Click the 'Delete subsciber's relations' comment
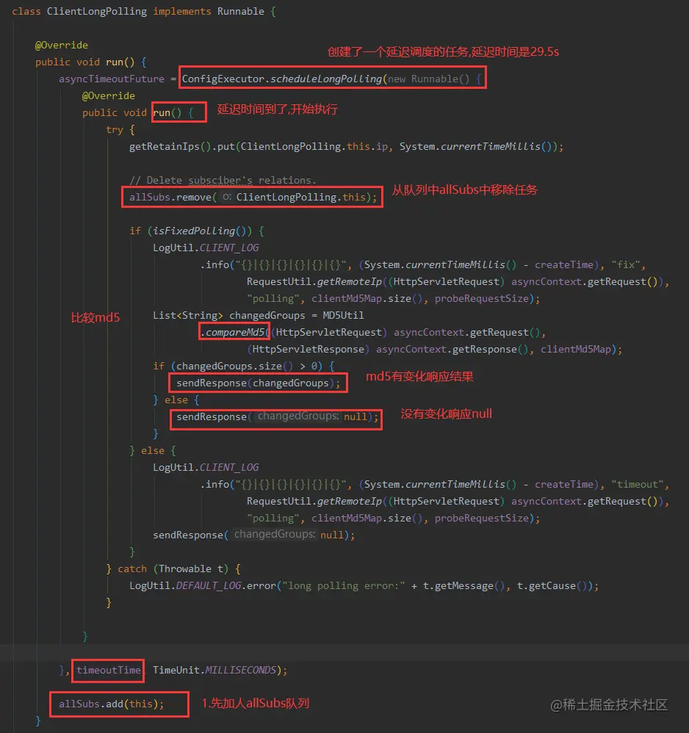This screenshot has height=733, width=689. [x=223, y=180]
